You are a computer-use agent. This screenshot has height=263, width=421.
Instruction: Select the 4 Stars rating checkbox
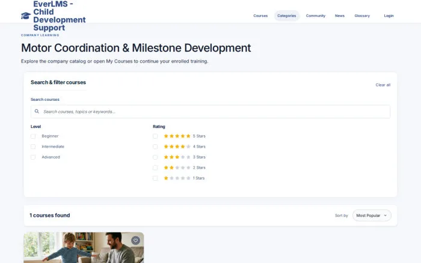point(155,147)
